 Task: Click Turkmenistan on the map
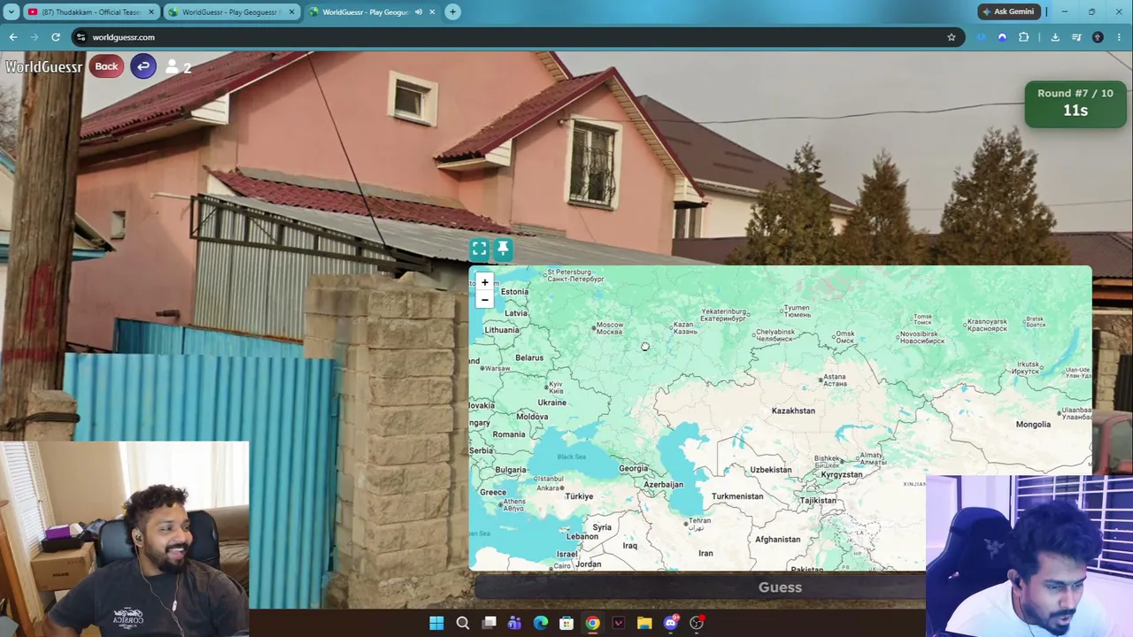[737, 496]
